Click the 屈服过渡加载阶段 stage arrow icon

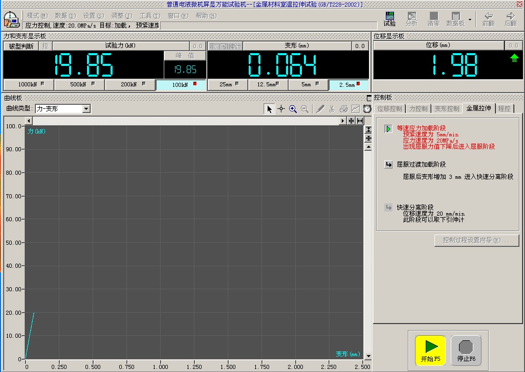click(x=388, y=165)
